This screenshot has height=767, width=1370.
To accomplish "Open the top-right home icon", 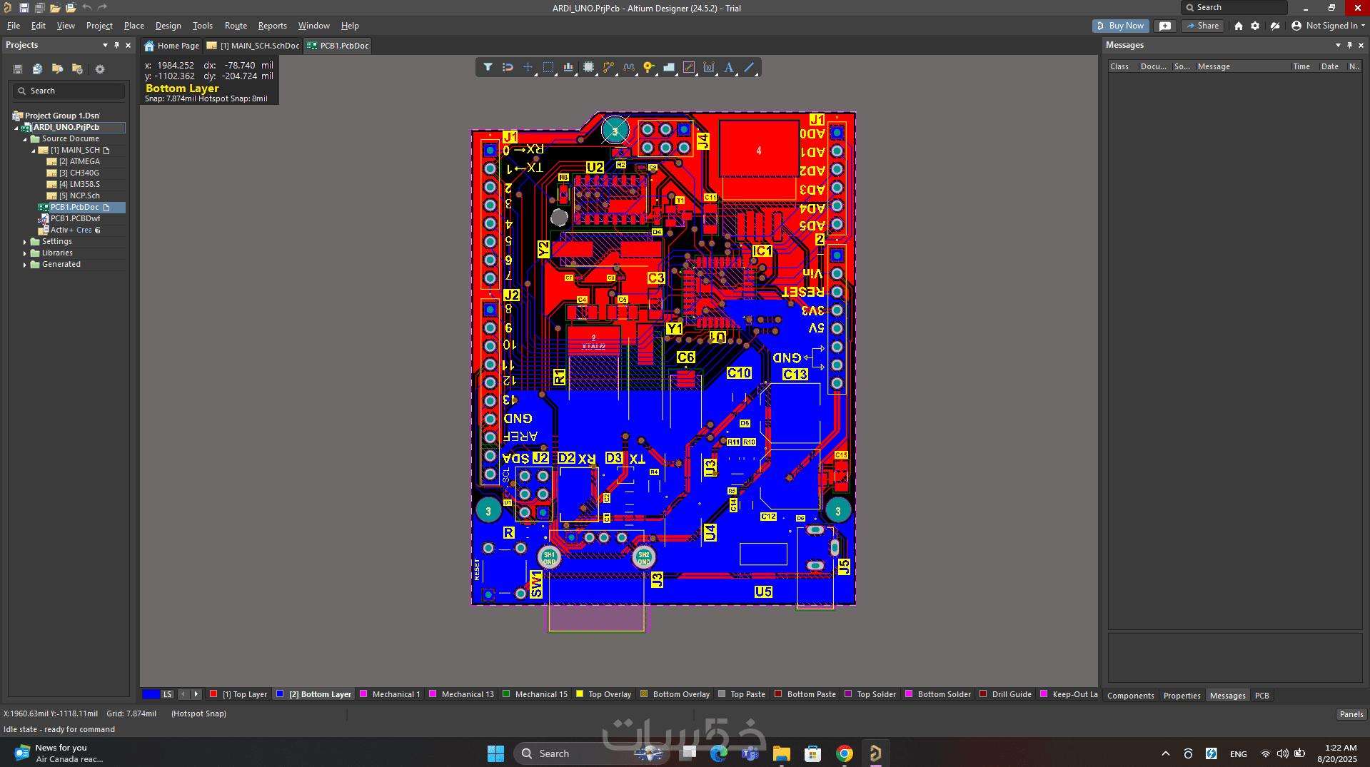I will tap(1239, 26).
